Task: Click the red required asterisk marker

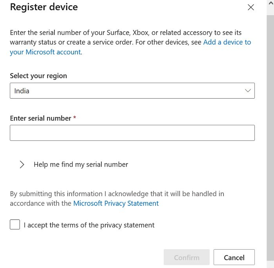Action: click(x=75, y=118)
